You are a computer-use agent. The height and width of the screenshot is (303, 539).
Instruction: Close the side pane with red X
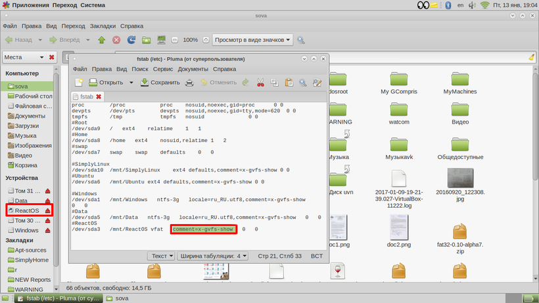coord(51,57)
